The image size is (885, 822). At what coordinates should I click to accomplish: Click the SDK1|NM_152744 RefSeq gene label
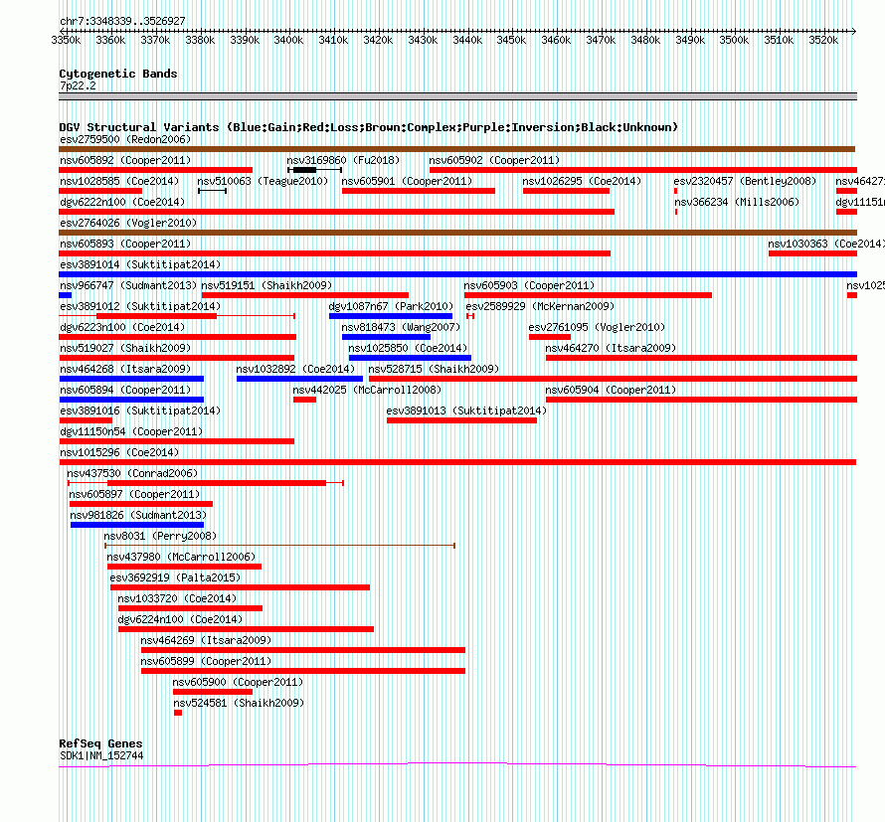pos(101,756)
